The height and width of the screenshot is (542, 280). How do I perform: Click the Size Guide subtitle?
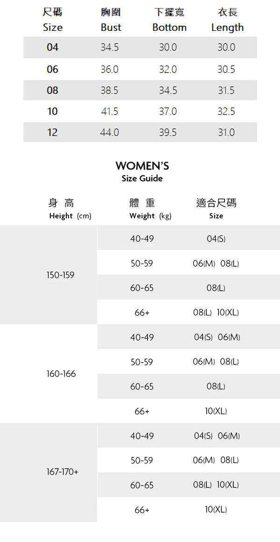(x=142, y=178)
